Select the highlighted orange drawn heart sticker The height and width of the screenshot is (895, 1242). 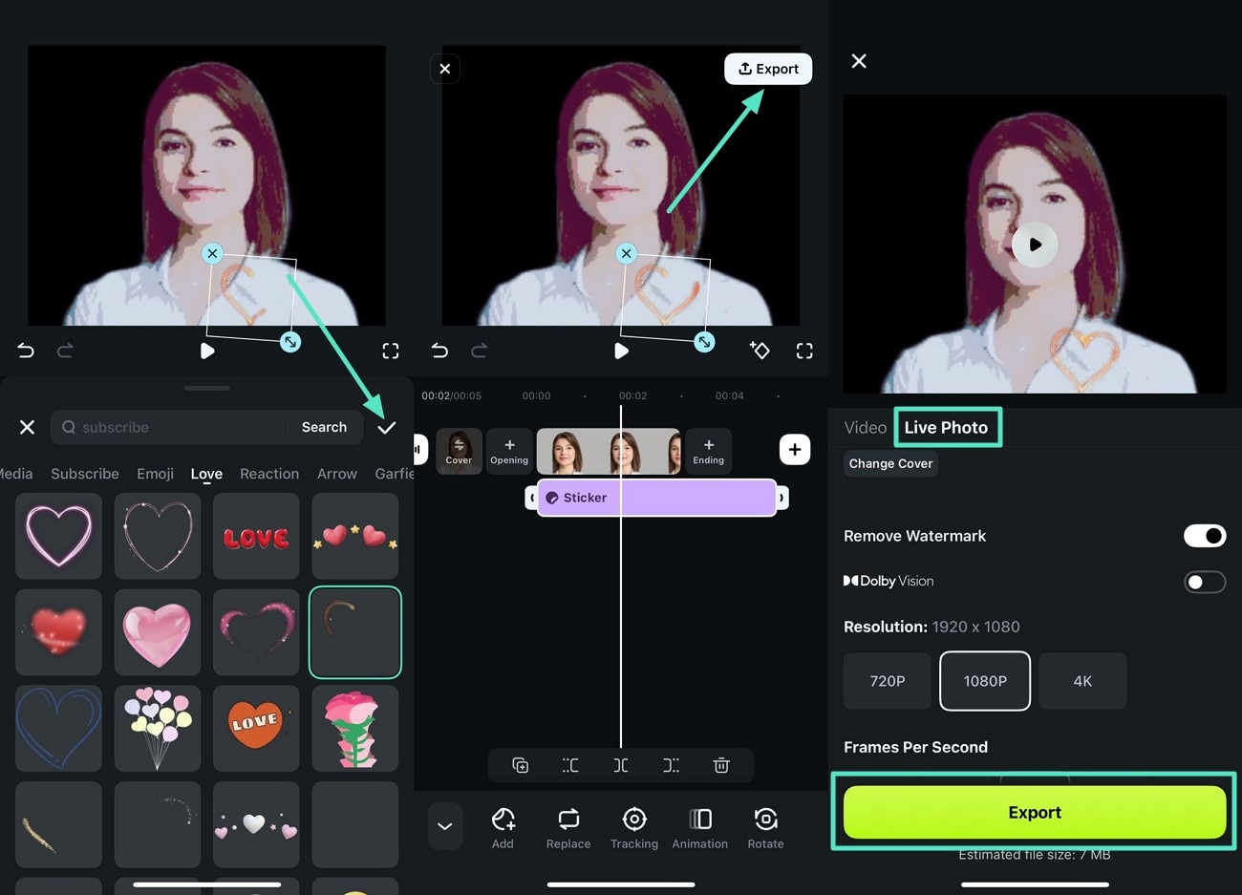(x=354, y=632)
